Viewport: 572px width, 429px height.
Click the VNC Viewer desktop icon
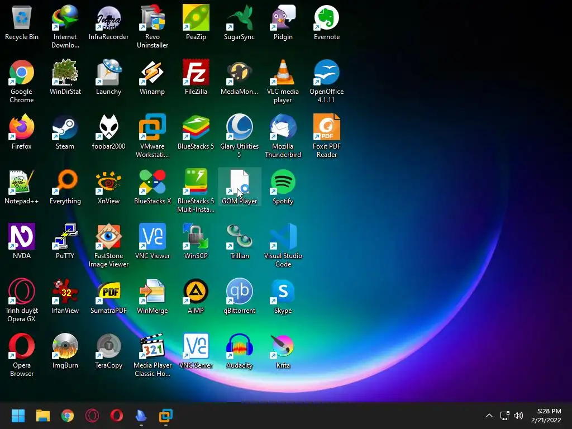[152, 236]
